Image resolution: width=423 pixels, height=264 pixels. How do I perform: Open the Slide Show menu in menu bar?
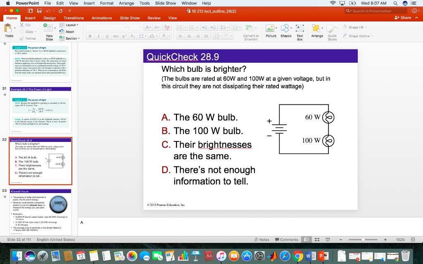click(x=165, y=3)
